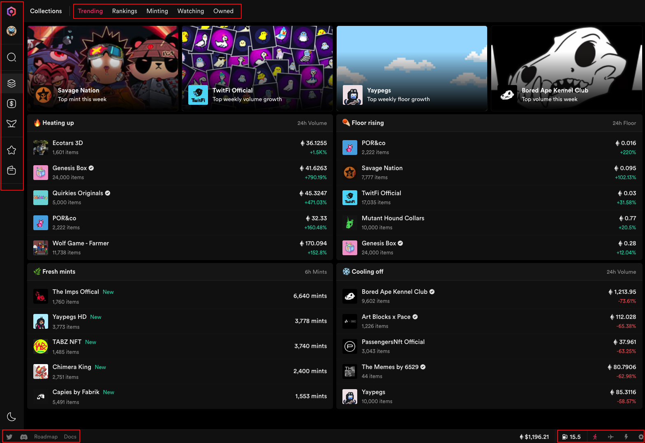Click the Capies by Fabrik icon
This screenshot has height=443, width=645.
click(x=41, y=397)
